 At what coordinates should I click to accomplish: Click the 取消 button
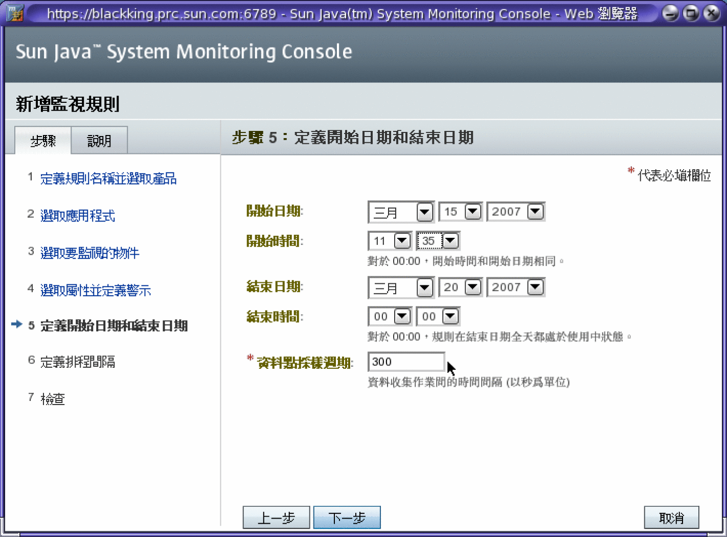pyautogui.click(x=671, y=518)
